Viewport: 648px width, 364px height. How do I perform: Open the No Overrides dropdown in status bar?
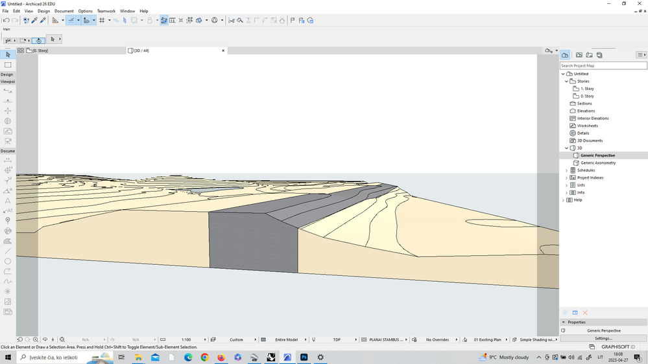click(x=437, y=339)
